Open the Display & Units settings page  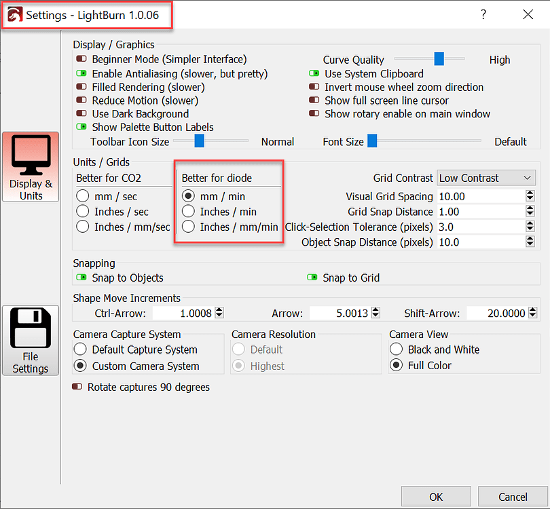31,166
